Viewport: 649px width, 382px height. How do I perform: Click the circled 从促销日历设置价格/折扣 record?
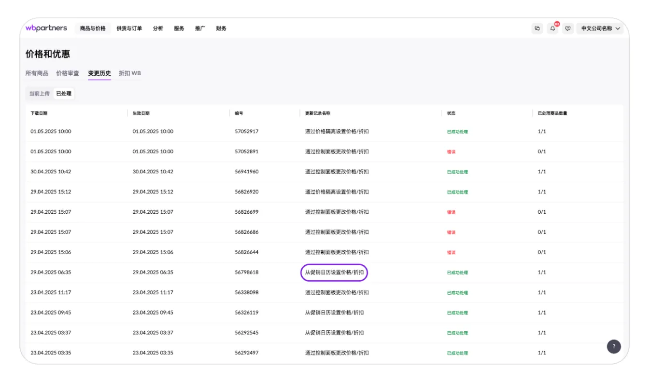coord(334,273)
